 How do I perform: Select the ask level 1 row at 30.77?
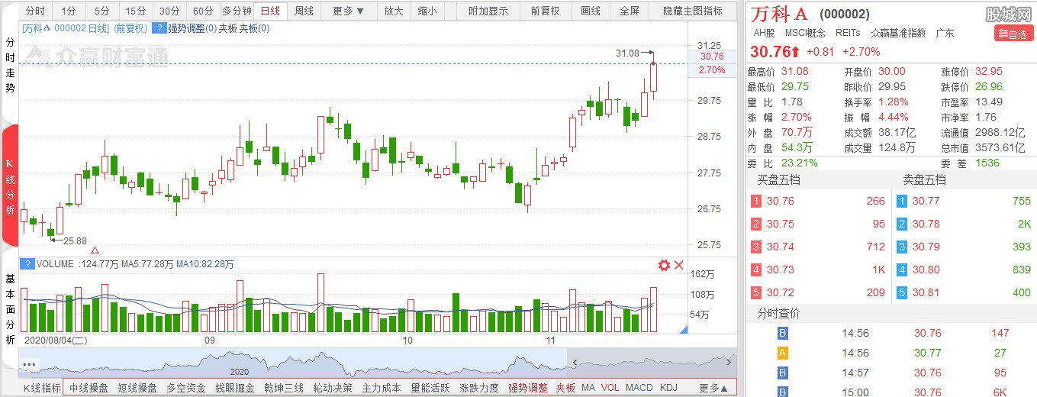tap(963, 202)
